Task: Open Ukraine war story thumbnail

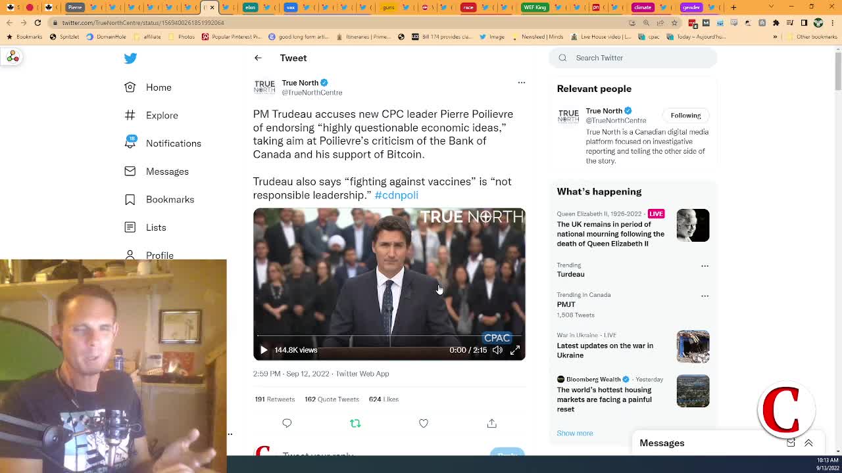Action: (x=693, y=346)
